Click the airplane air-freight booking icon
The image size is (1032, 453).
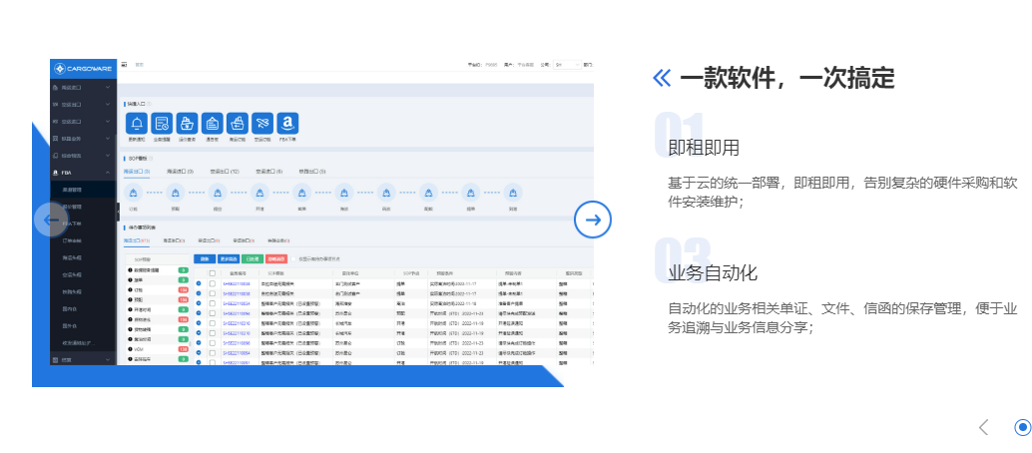click(x=261, y=123)
